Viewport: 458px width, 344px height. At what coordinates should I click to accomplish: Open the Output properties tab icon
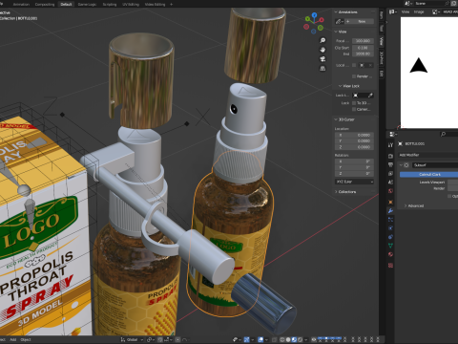[390, 164]
